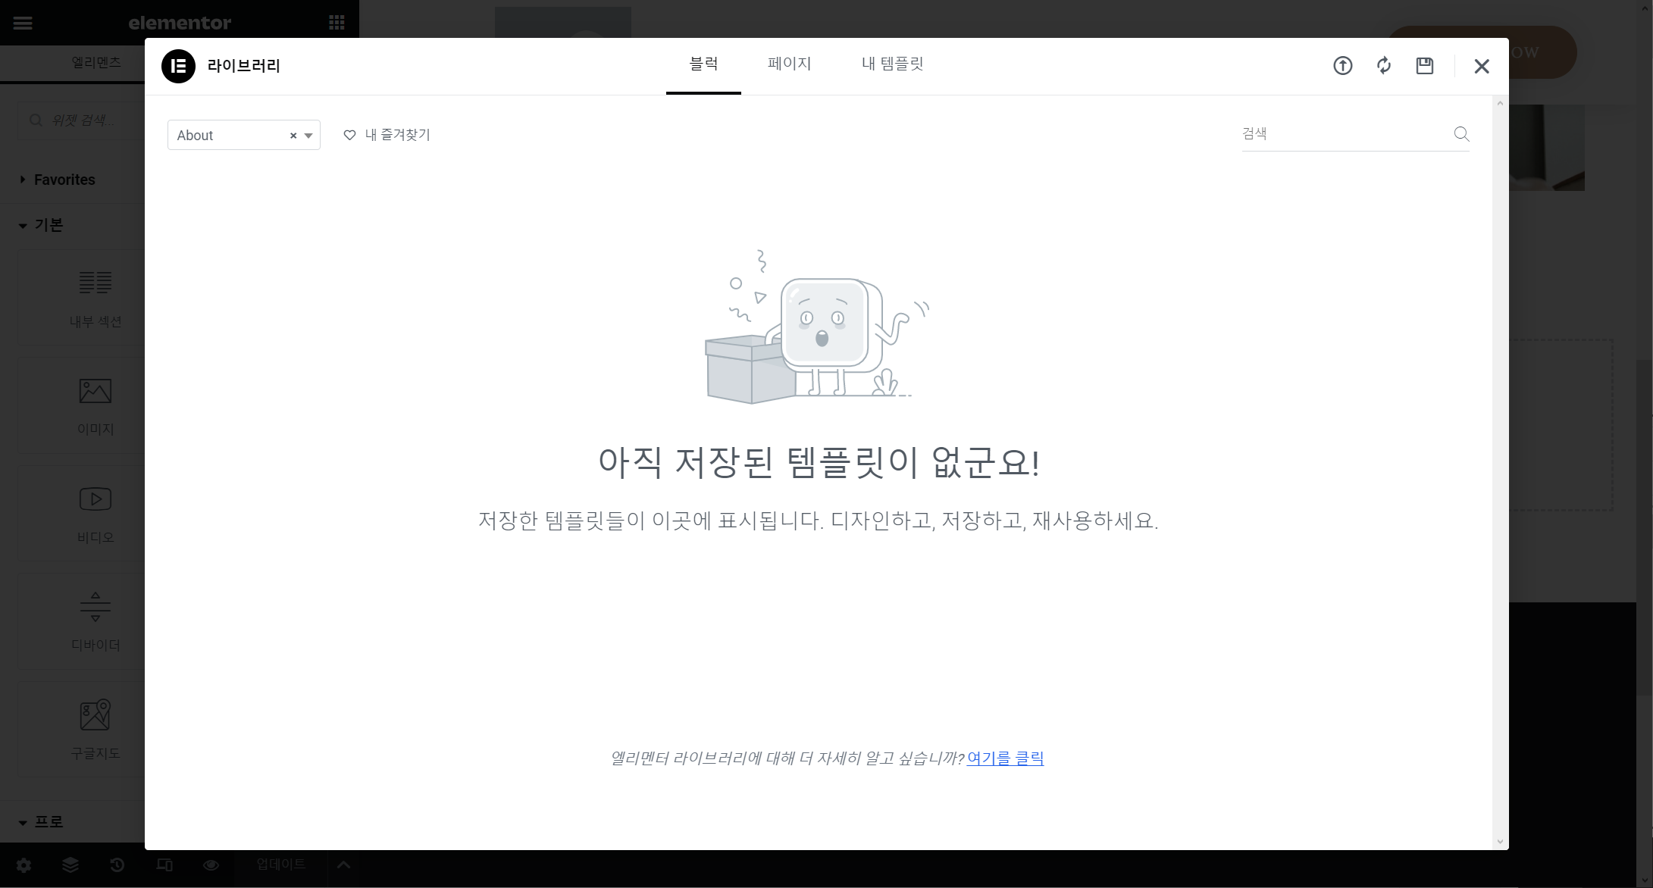Click the responsive/device preview icon
Viewport: 1653px width, 888px height.
pos(164,865)
